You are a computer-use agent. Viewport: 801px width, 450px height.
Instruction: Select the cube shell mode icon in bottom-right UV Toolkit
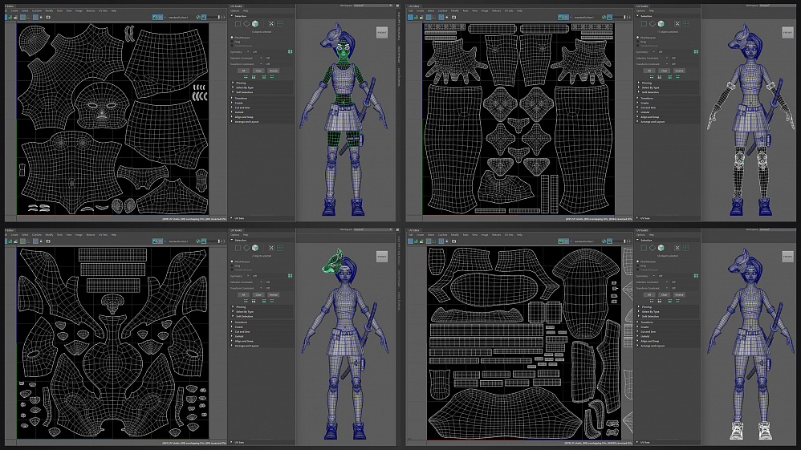(x=661, y=248)
